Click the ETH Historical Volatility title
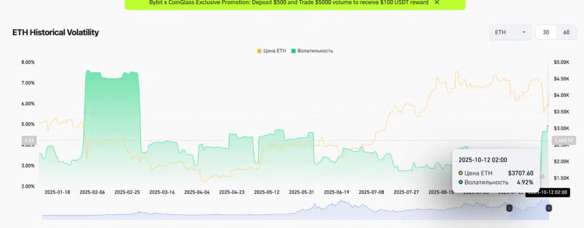Image resolution: width=584 pixels, height=228 pixels. coord(55,32)
